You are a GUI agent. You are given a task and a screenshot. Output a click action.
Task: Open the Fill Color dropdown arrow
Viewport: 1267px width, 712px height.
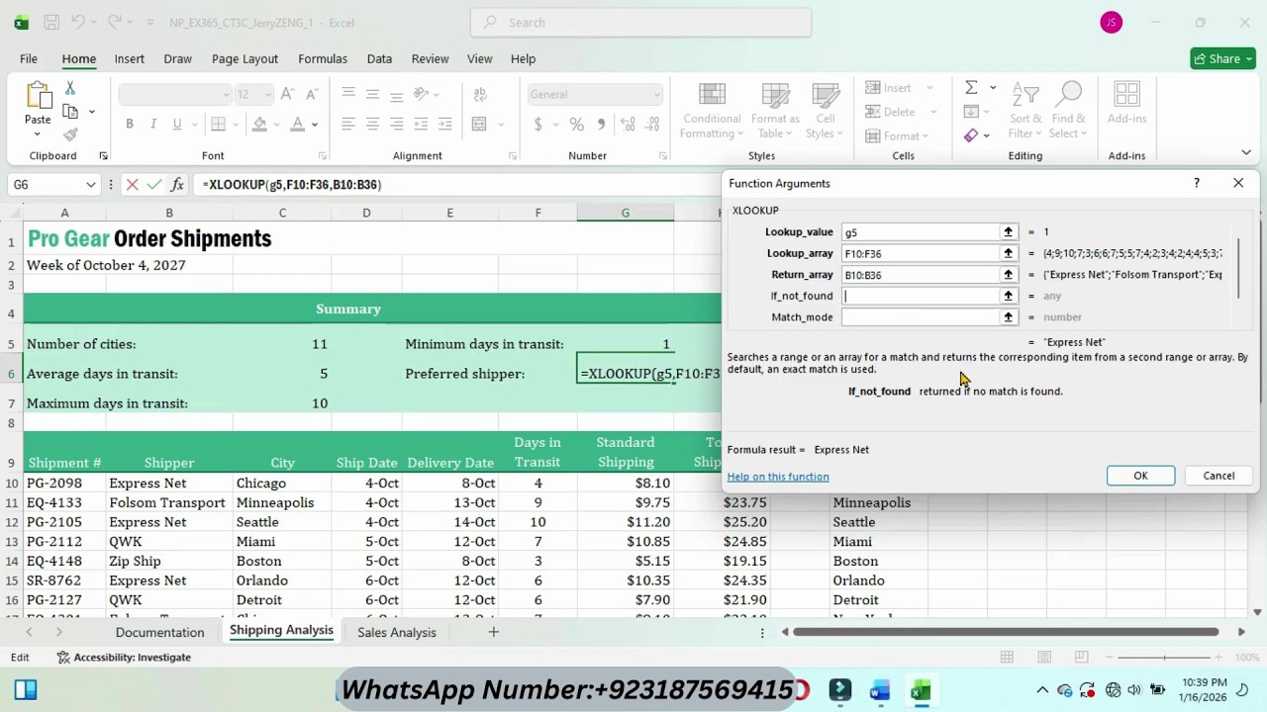[x=277, y=125]
